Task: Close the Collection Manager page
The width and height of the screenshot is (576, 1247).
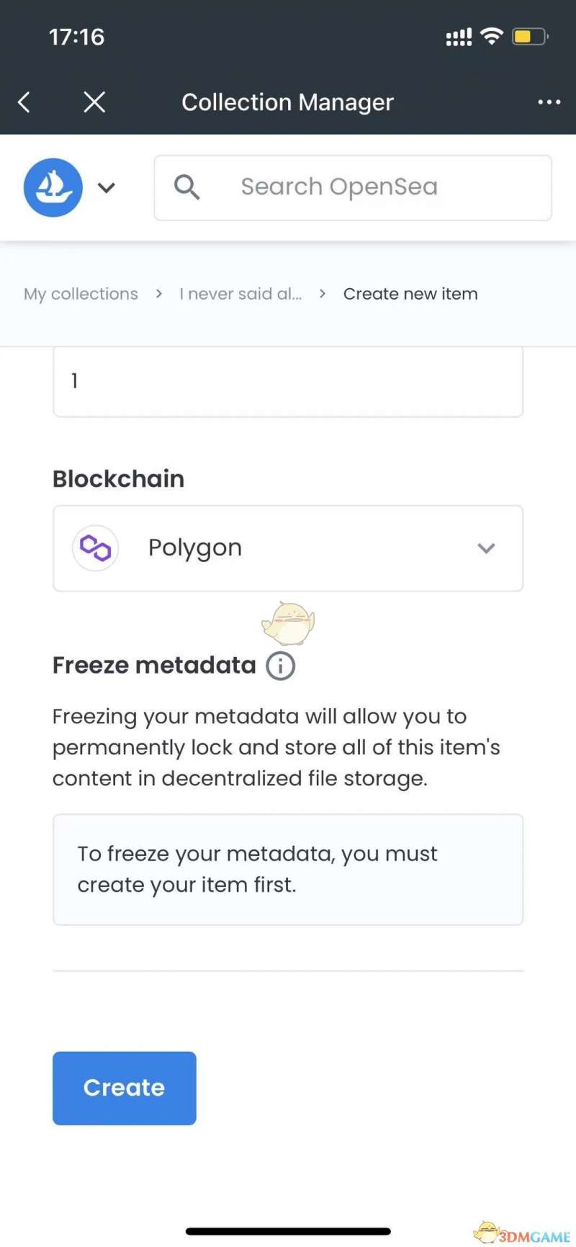Action: click(x=94, y=102)
